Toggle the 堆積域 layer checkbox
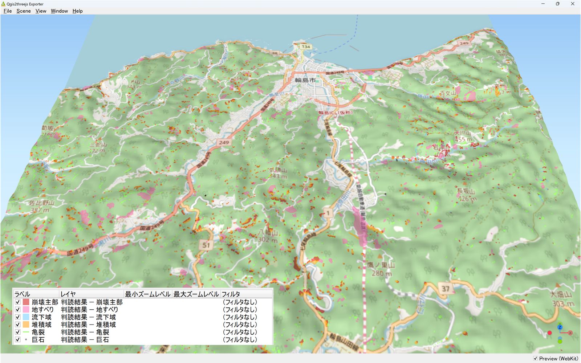 coord(17,325)
